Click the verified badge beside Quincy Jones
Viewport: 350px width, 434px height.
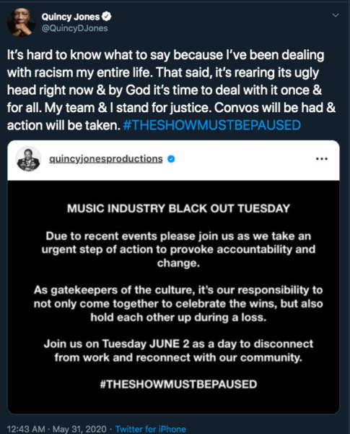[106, 17]
